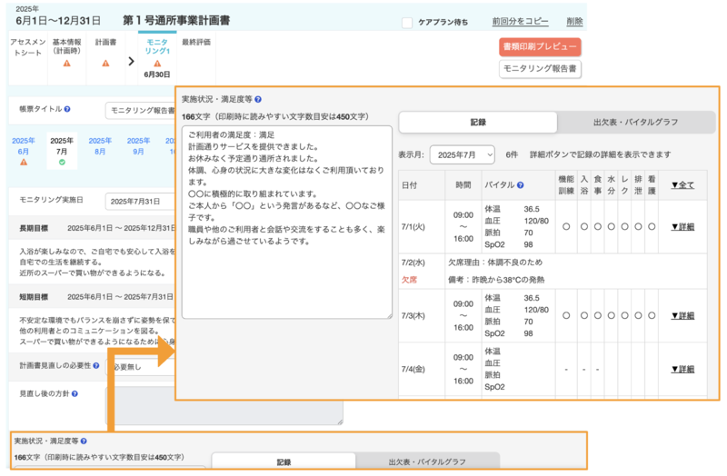Image resolution: width=727 pixels, height=476 pixels.
Task: Click help icon next to 帳票タイトル
Action: click(x=67, y=109)
